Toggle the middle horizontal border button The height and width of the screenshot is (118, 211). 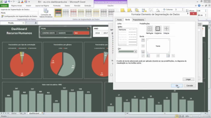143,46
